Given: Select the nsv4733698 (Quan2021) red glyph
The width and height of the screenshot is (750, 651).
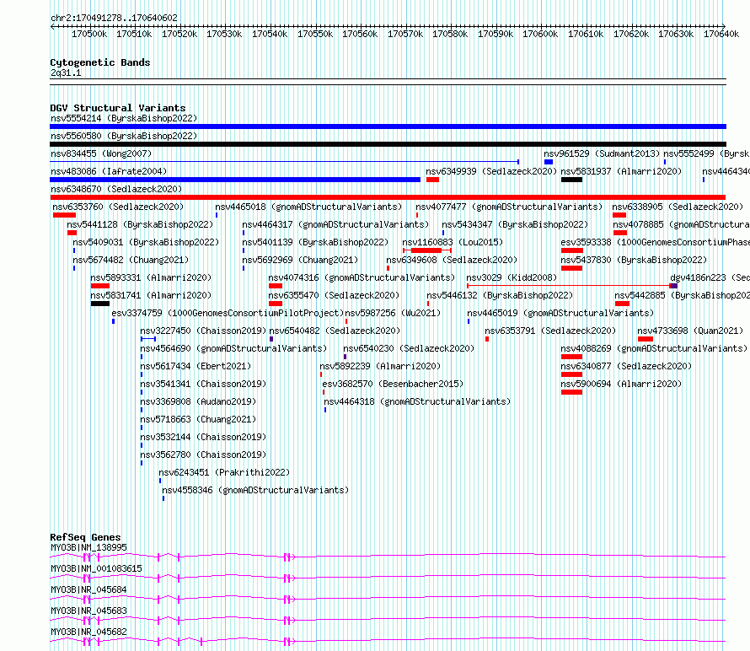Looking at the screenshot, I should (646, 339).
